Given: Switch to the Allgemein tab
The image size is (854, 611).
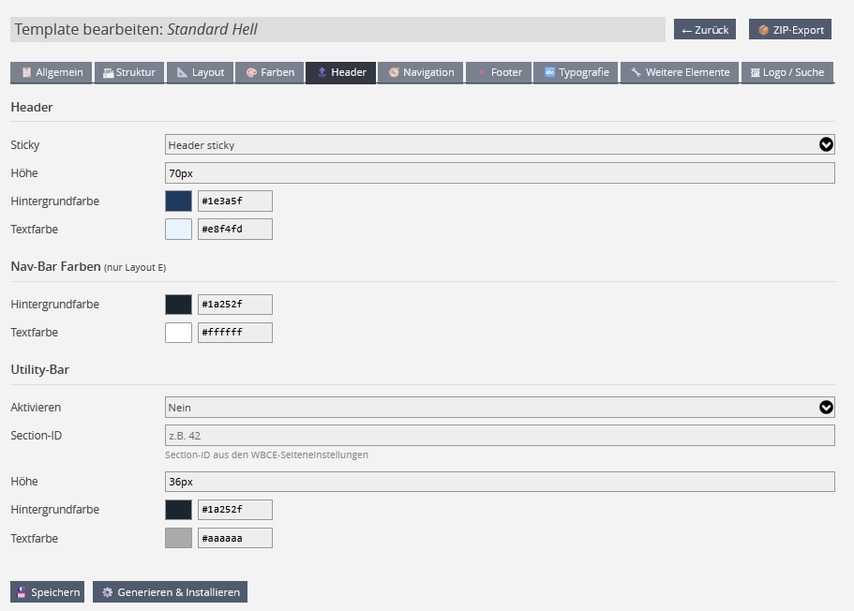Looking at the screenshot, I should point(52,72).
